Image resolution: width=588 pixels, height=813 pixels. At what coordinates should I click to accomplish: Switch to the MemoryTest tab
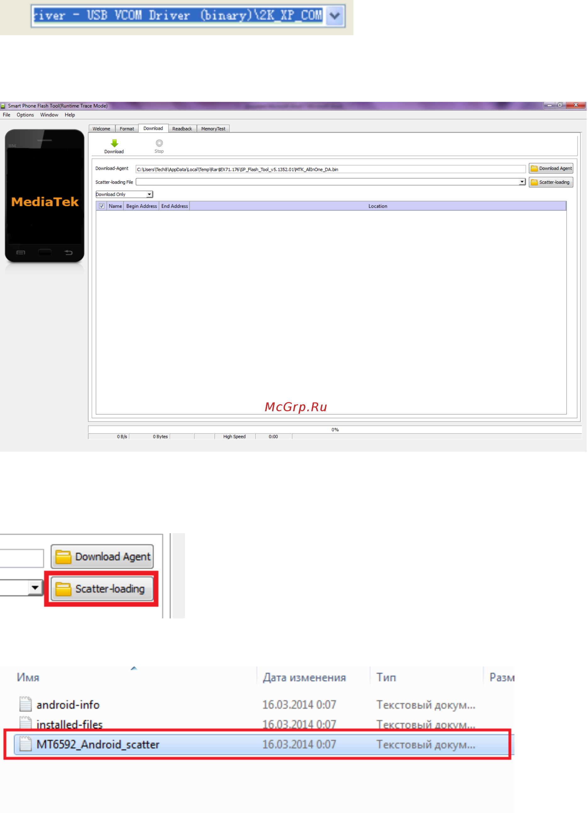pyautogui.click(x=213, y=129)
